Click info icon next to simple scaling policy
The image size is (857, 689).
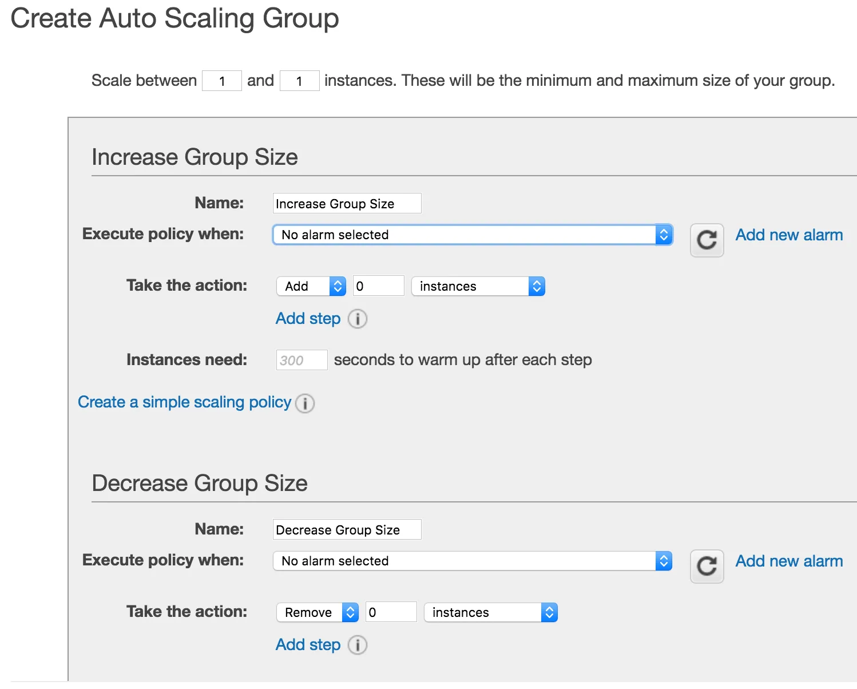(305, 403)
